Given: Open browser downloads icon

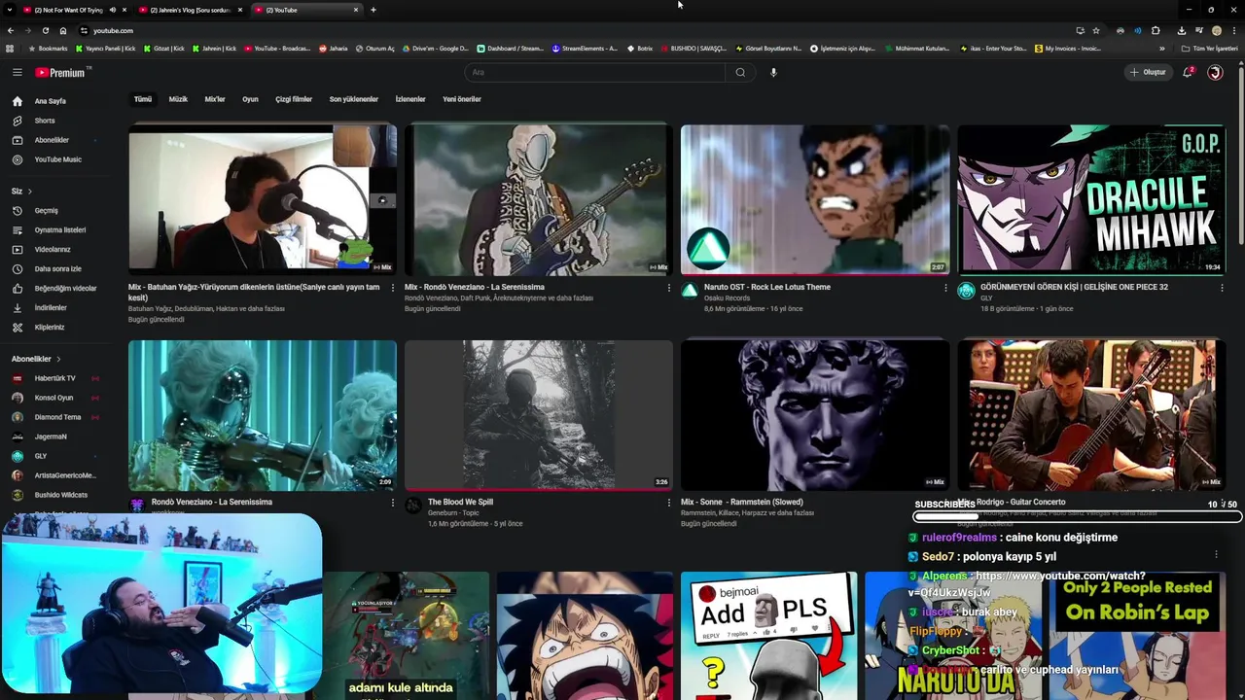Looking at the screenshot, I should point(1181,30).
